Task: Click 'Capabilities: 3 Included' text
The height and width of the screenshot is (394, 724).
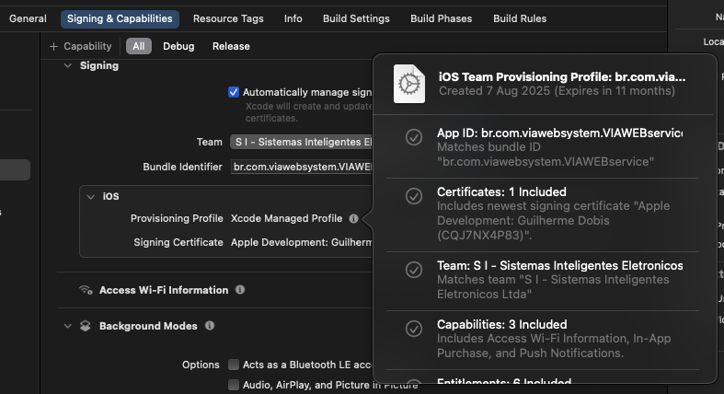Action: (x=502, y=324)
